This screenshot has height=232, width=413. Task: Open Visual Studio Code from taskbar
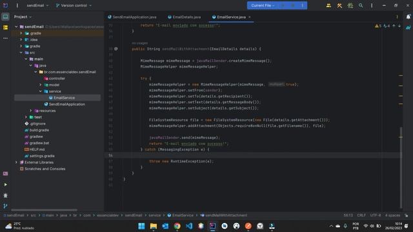[189, 226]
